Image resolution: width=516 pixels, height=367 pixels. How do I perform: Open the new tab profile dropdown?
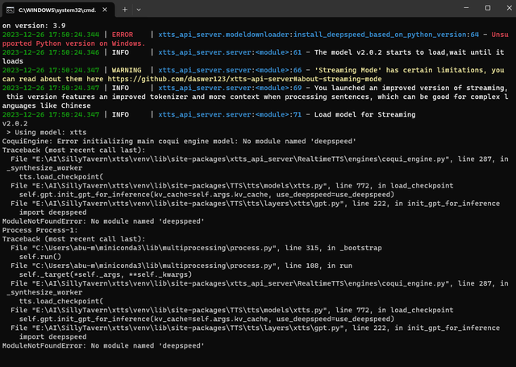(x=139, y=10)
